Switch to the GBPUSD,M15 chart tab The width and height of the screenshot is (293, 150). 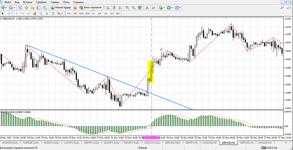[x=172, y=143]
